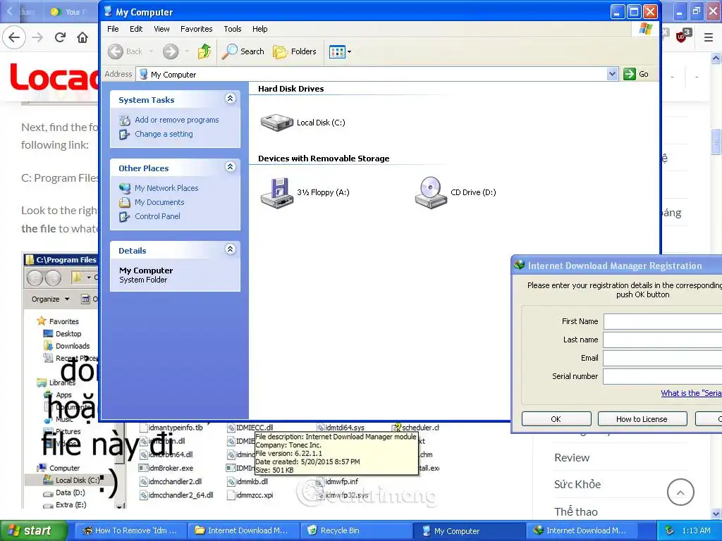Click the Back arrow in My Computer toolbar
Image resolution: width=722 pixels, height=541 pixels.
[x=126, y=51]
